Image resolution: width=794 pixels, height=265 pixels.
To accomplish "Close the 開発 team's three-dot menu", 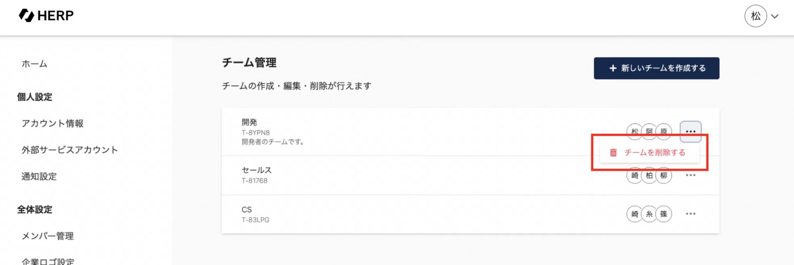I will (690, 131).
